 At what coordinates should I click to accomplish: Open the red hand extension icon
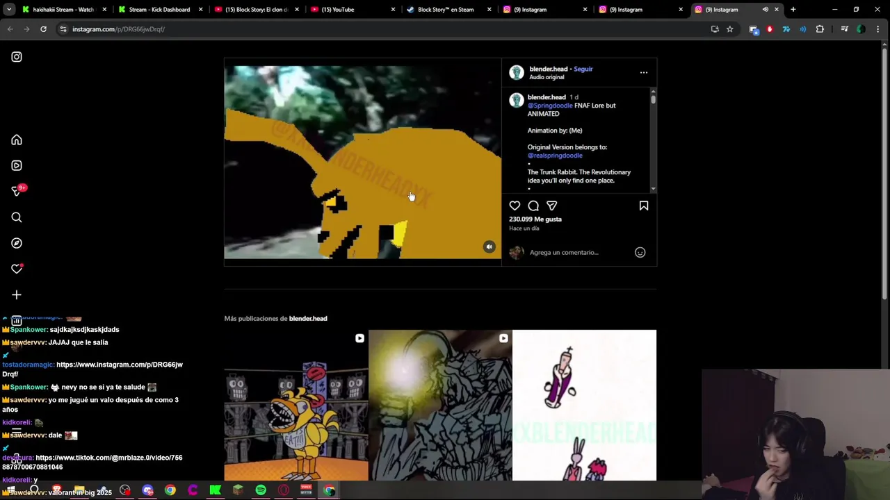tap(770, 29)
